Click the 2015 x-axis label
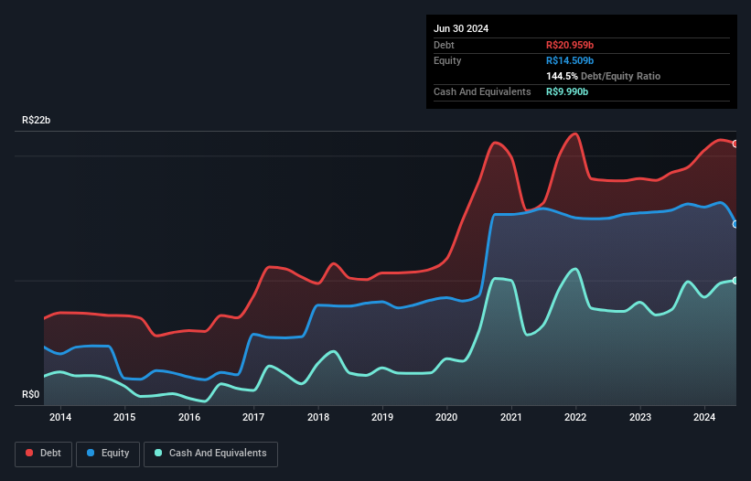The height and width of the screenshot is (481, 751). [124, 417]
